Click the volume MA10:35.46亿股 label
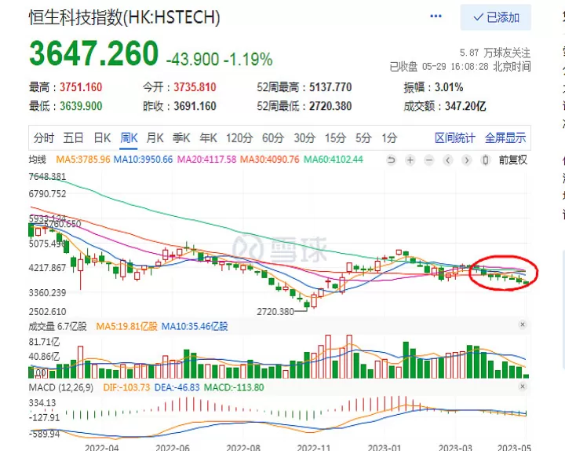 195,326
